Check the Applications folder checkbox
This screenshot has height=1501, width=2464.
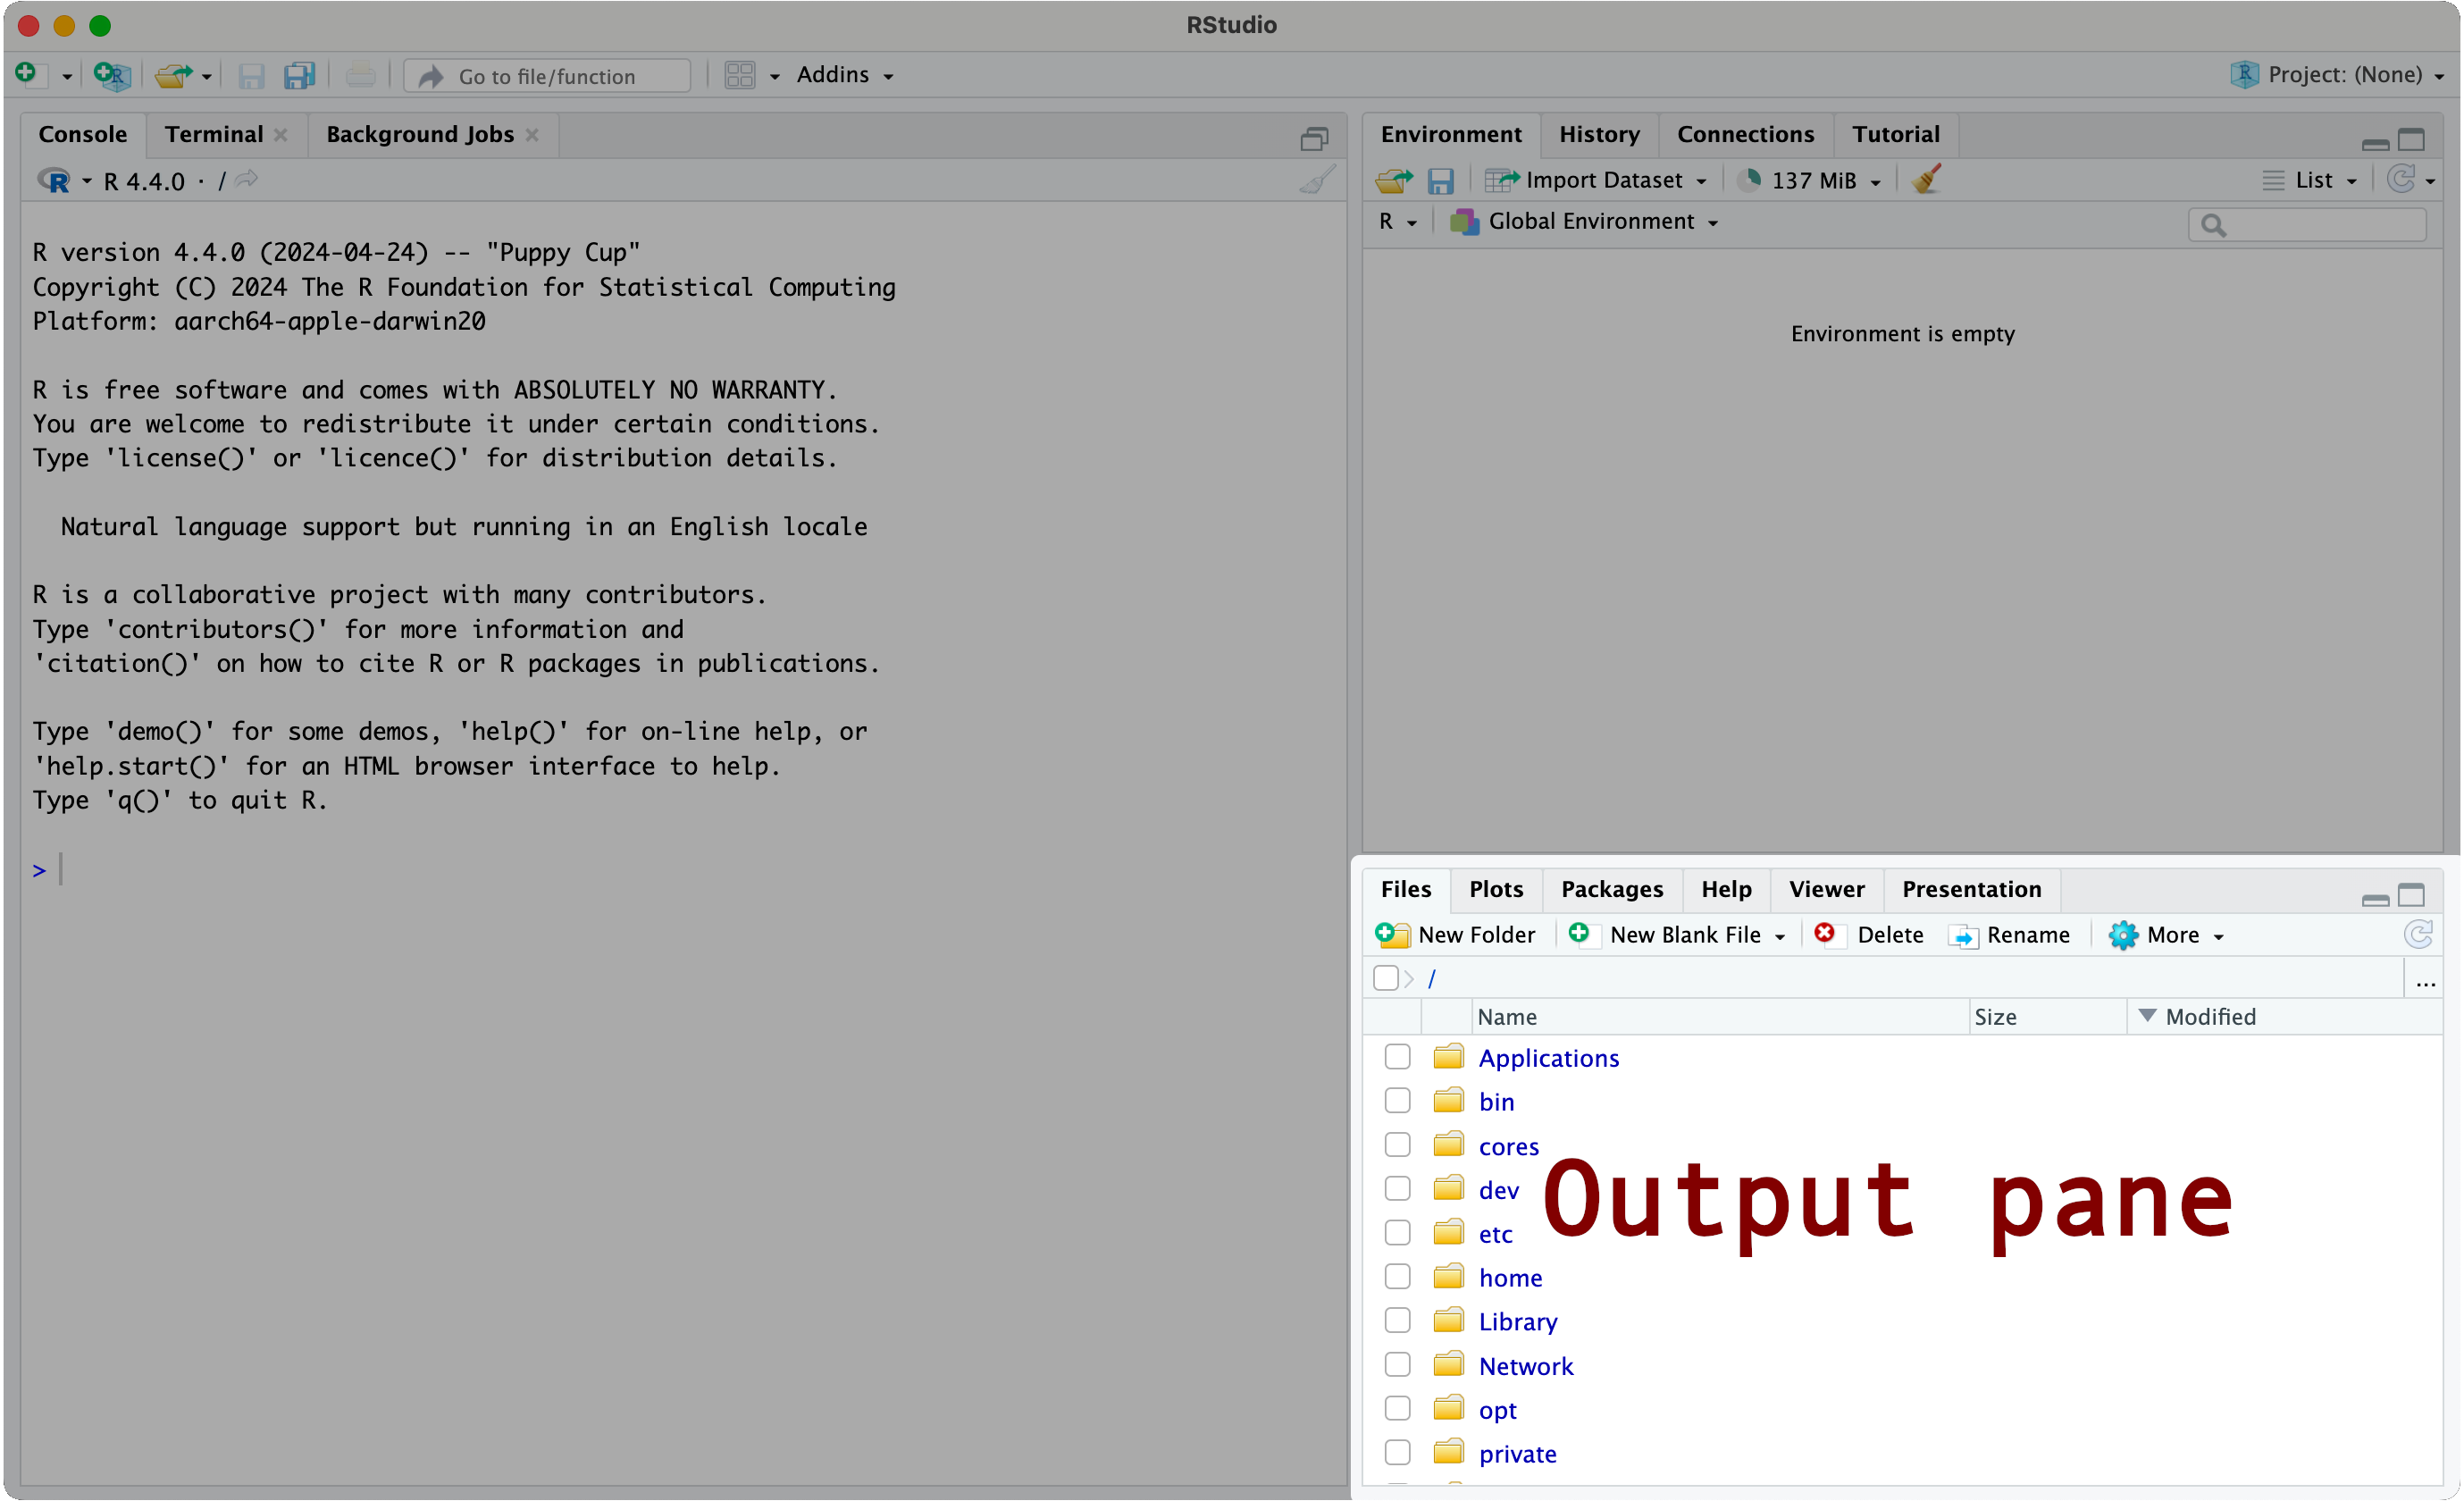1397,1057
